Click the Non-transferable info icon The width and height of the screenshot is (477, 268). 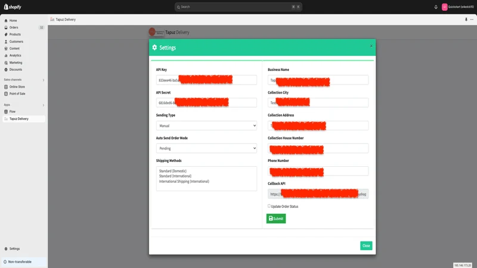point(5,262)
